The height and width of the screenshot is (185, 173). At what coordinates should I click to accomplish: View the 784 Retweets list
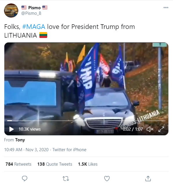[x=19, y=164]
